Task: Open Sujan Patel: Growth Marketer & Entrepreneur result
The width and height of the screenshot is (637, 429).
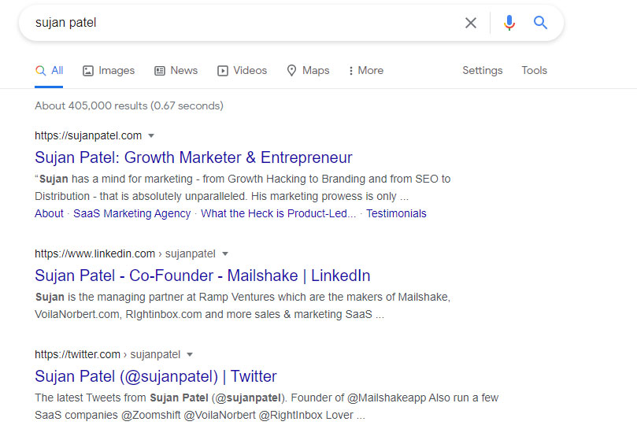Action: 194,157
